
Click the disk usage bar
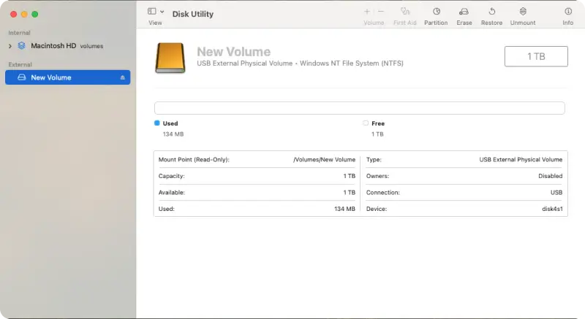click(360, 108)
